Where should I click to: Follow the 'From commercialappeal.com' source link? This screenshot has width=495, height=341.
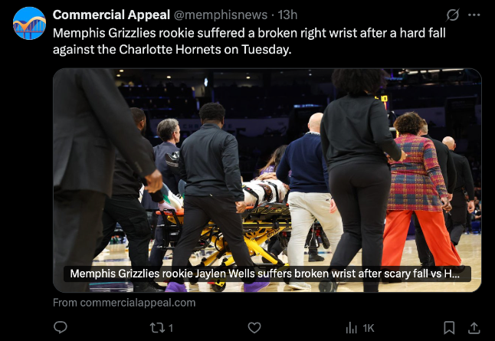124,303
